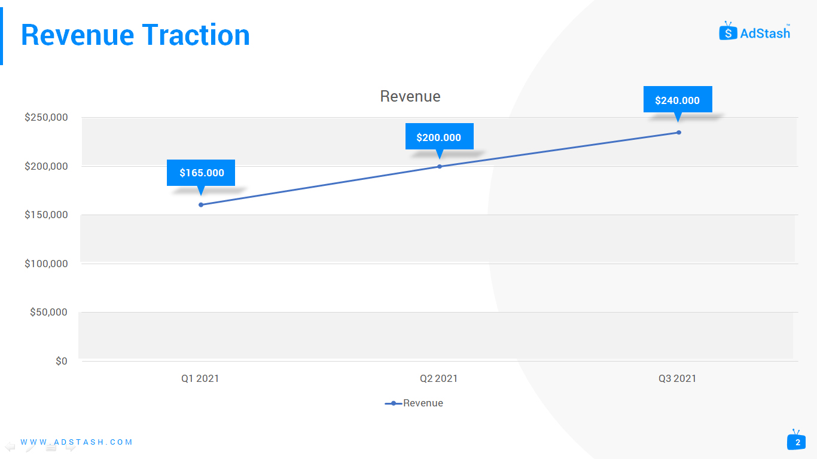Click the AdStash logo
Image resolution: width=817 pixels, height=459 pixels.
[755, 32]
